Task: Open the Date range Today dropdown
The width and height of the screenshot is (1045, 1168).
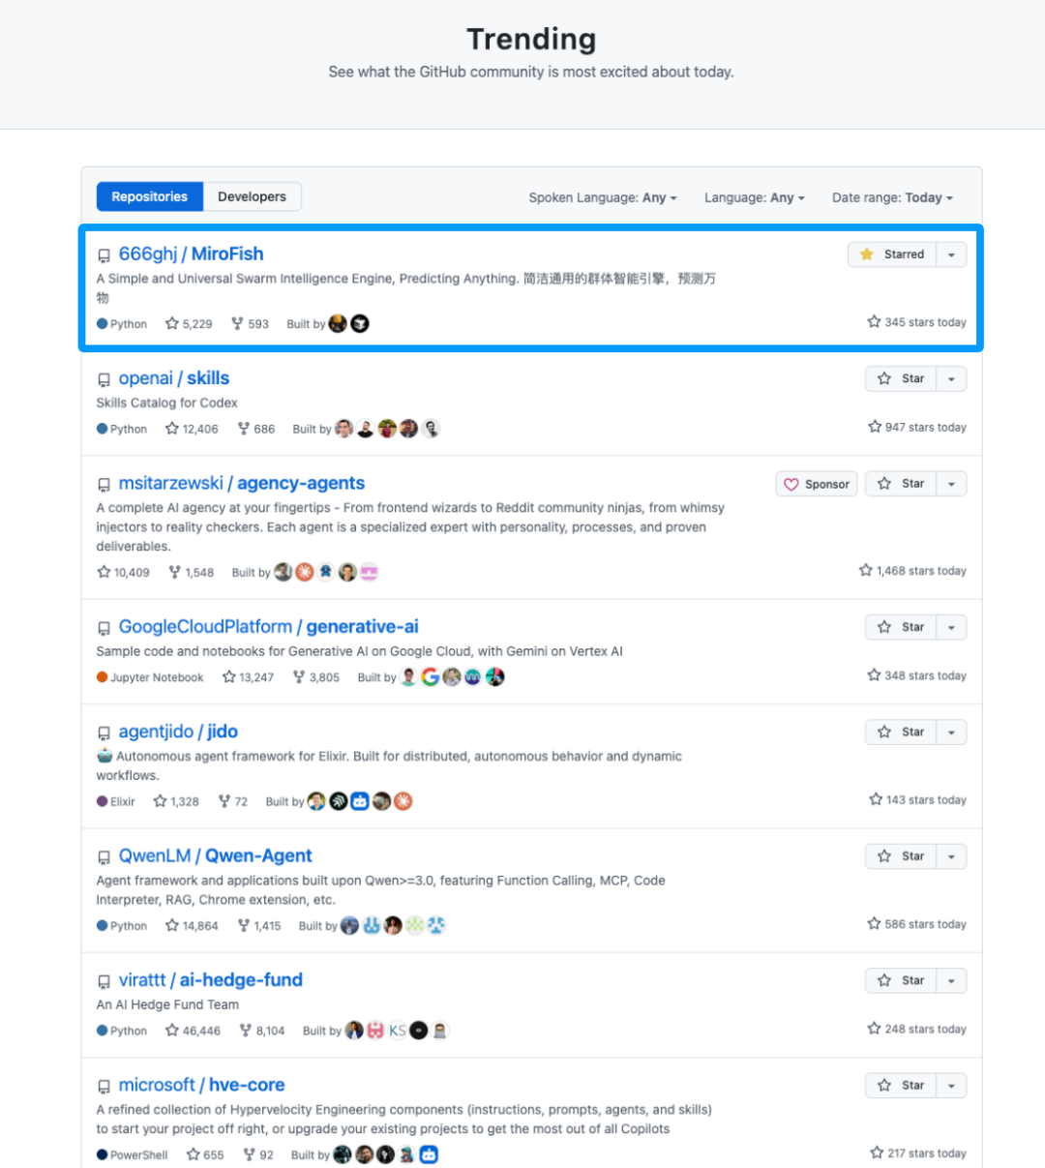Action: pyautogui.click(x=892, y=197)
